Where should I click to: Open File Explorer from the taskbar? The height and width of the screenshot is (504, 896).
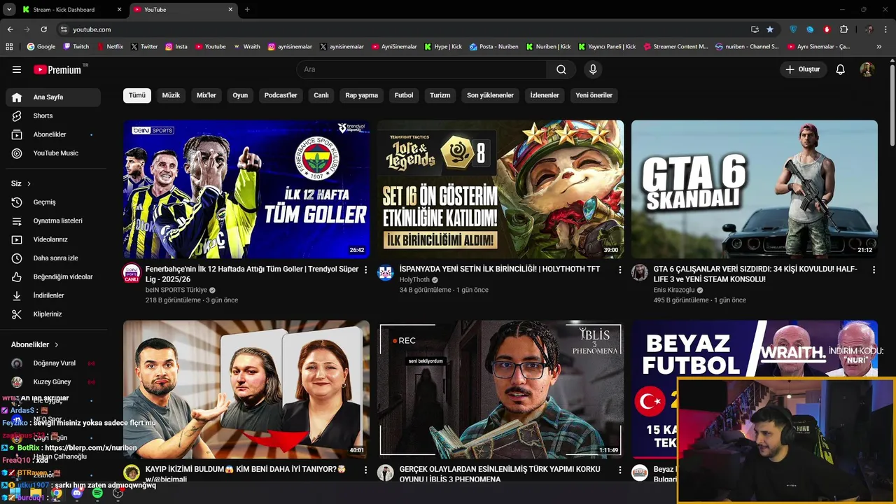35,493
